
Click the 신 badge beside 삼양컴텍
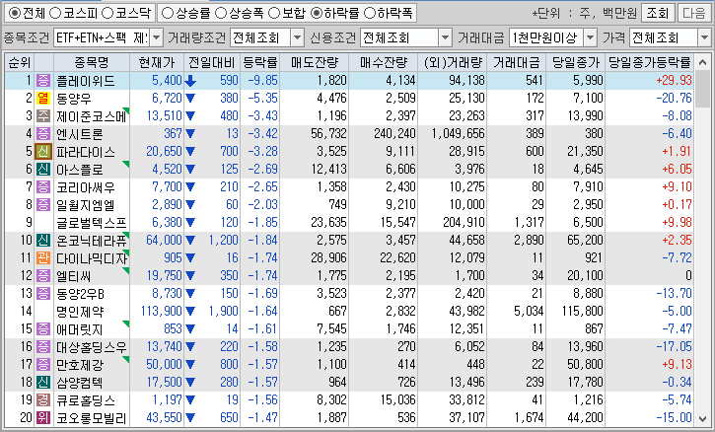click(x=43, y=382)
